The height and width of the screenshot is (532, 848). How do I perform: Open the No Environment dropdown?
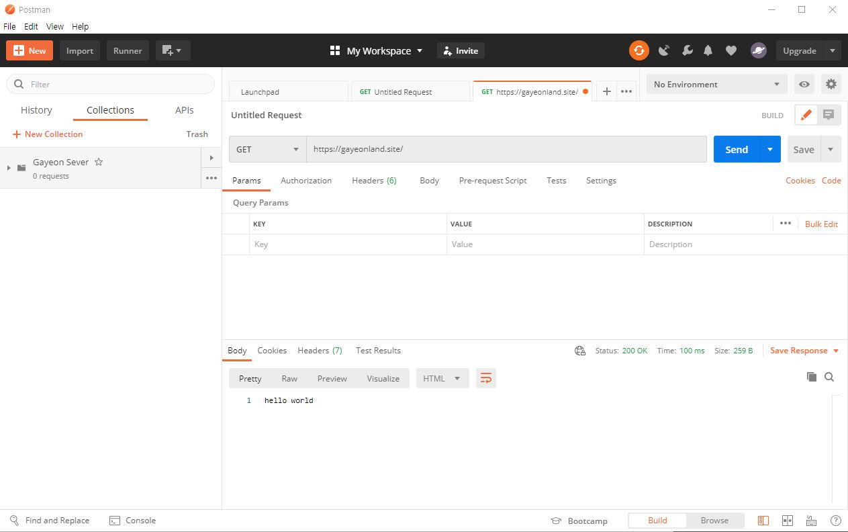(716, 84)
